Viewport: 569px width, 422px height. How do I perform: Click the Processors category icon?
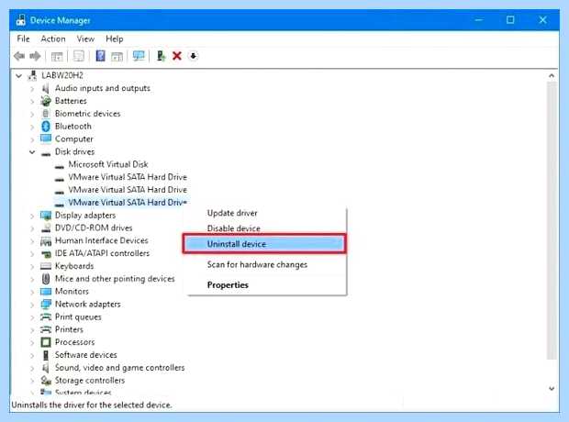click(46, 342)
